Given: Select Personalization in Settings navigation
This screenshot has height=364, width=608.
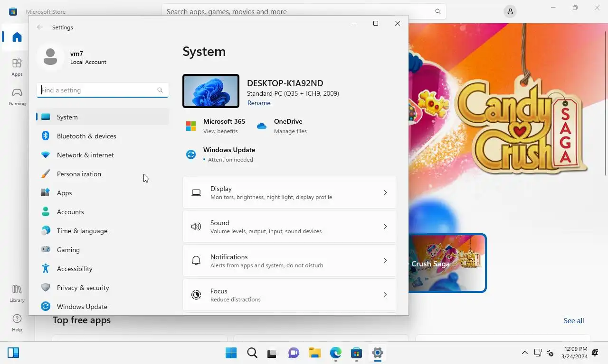Looking at the screenshot, I should pyautogui.click(x=103, y=174).
